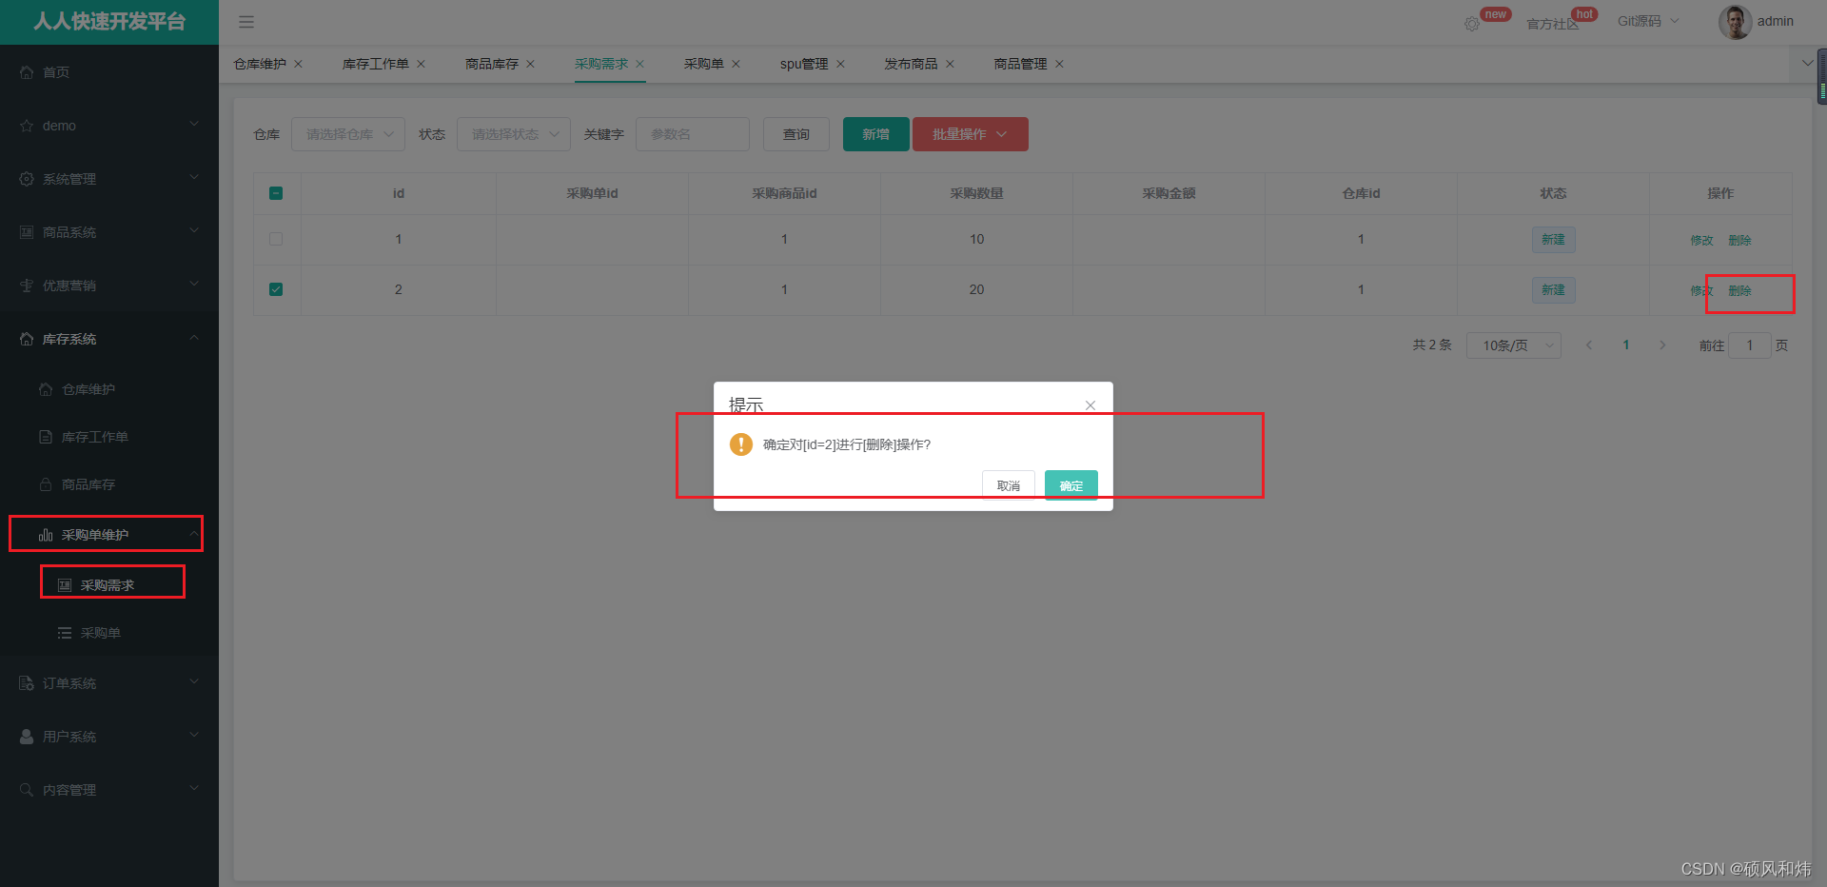Close the 仓库维护 tab
The width and height of the screenshot is (1827, 887).
(298, 64)
